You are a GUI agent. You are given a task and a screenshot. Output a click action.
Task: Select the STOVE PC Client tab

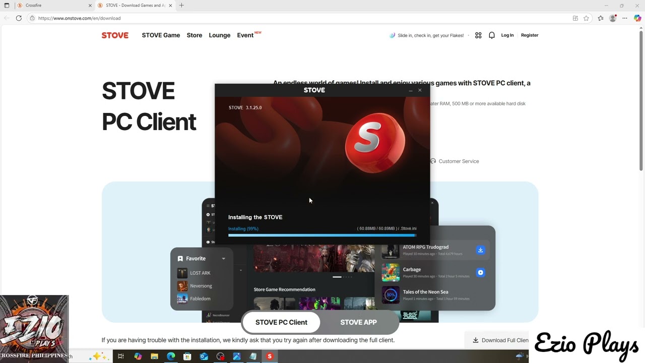point(281,322)
